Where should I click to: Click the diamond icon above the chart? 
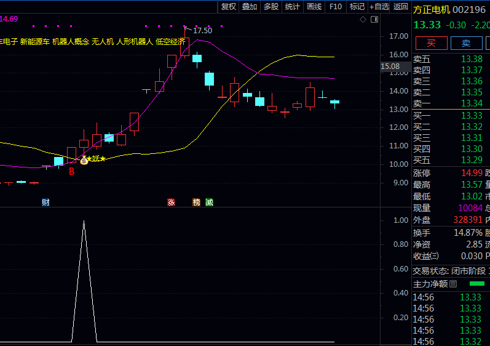(363, 20)
